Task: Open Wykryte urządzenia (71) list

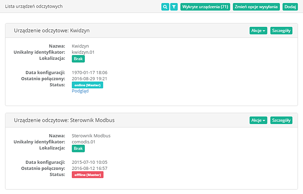Action: click(x=205, y=7)
